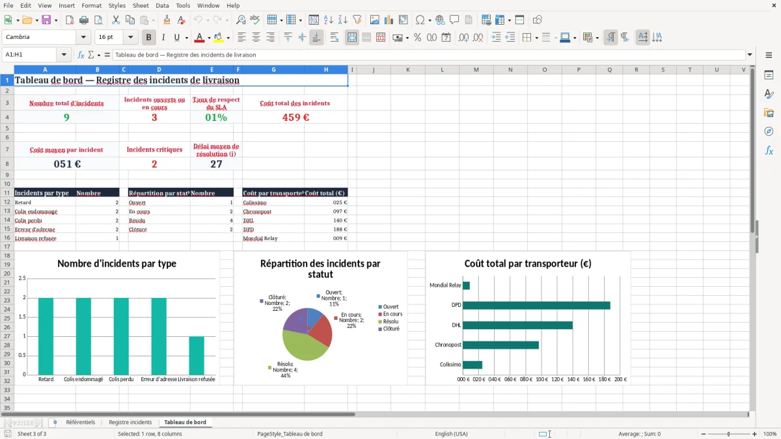Click the zoom in plus button
The image size is (781, 439).
(x=754, y=434)
